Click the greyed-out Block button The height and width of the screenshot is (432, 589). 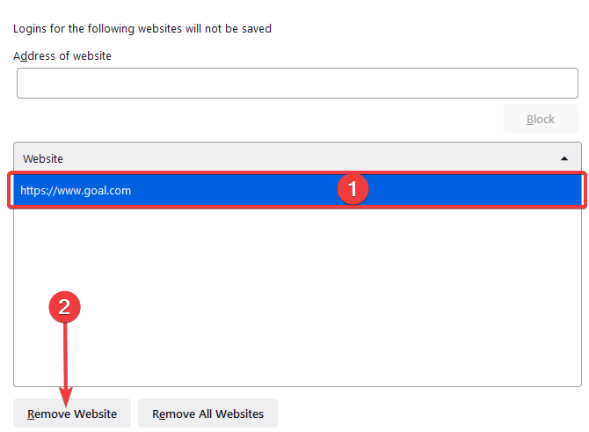pos(541,119)
